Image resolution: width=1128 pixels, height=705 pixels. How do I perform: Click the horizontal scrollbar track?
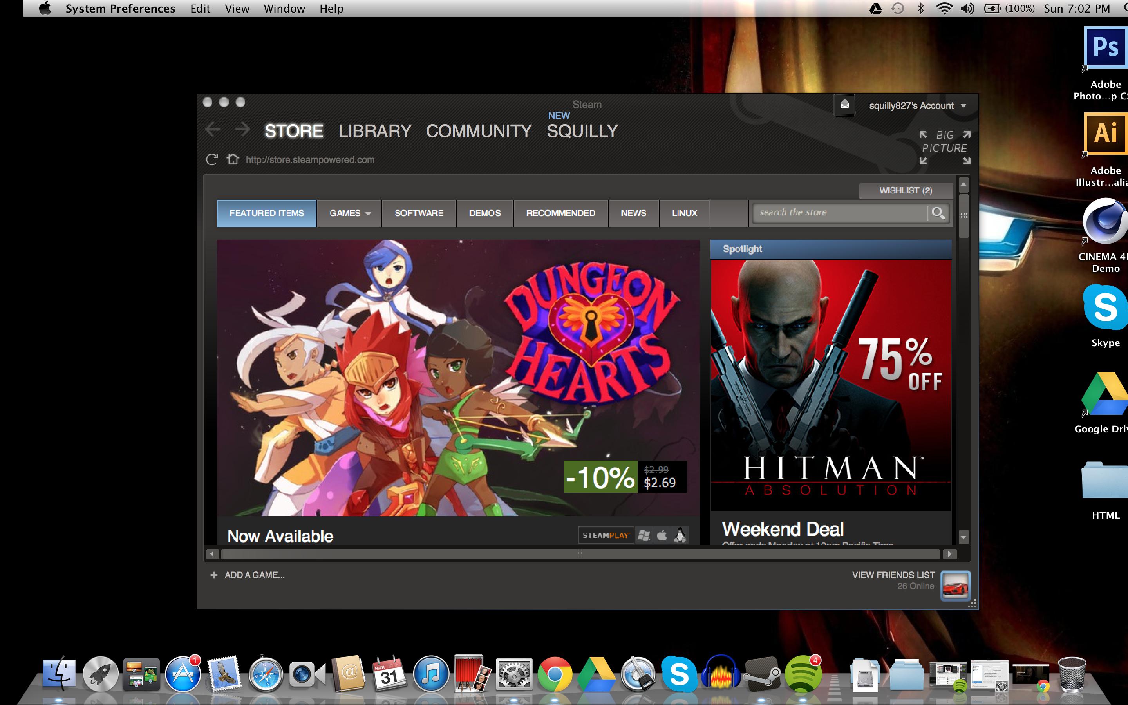[578, 554]
